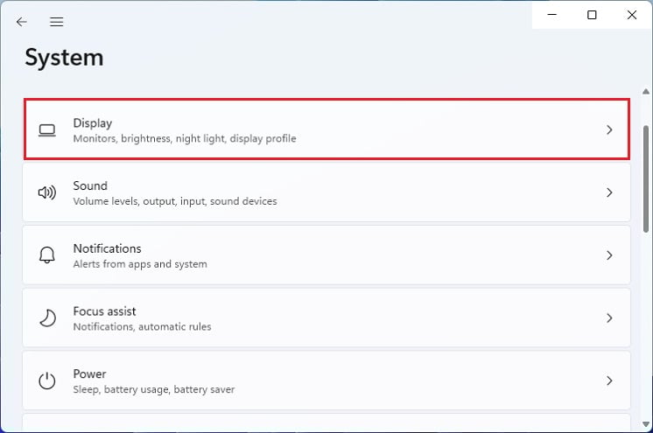Open the hamburger navigation menu
Screen dimensions: 653x433
coord(57,22)
